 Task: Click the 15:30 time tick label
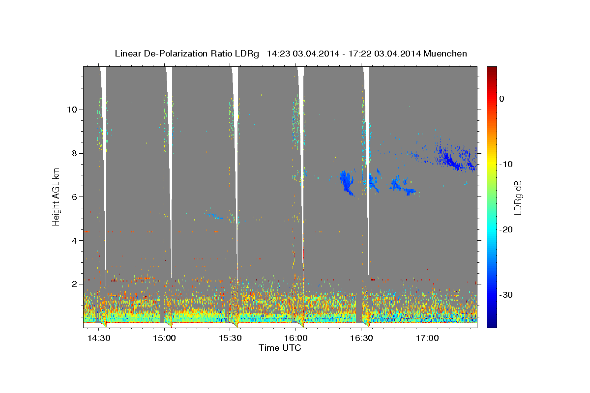coord(230,338)
